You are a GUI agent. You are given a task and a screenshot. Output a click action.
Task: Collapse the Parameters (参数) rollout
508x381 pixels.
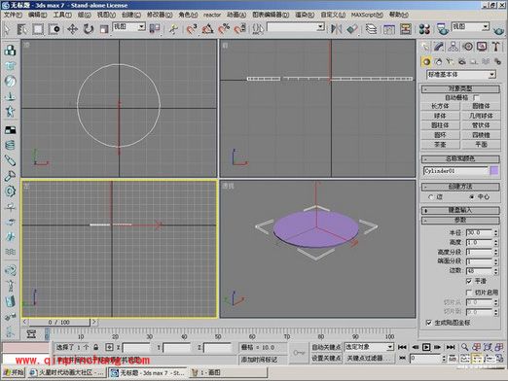click(x=460, y=220)
